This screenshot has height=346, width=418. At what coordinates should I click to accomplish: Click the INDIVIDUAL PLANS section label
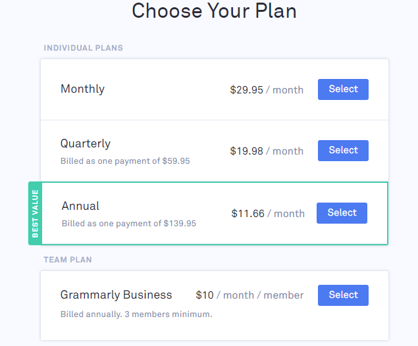tap(84, 48)
